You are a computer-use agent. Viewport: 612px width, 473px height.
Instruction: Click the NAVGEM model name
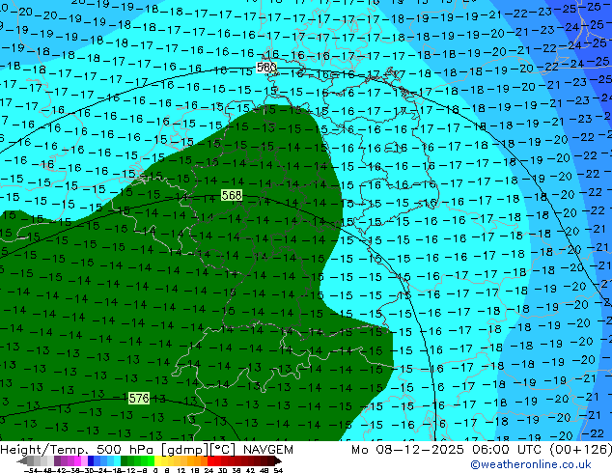coord(267,450)
